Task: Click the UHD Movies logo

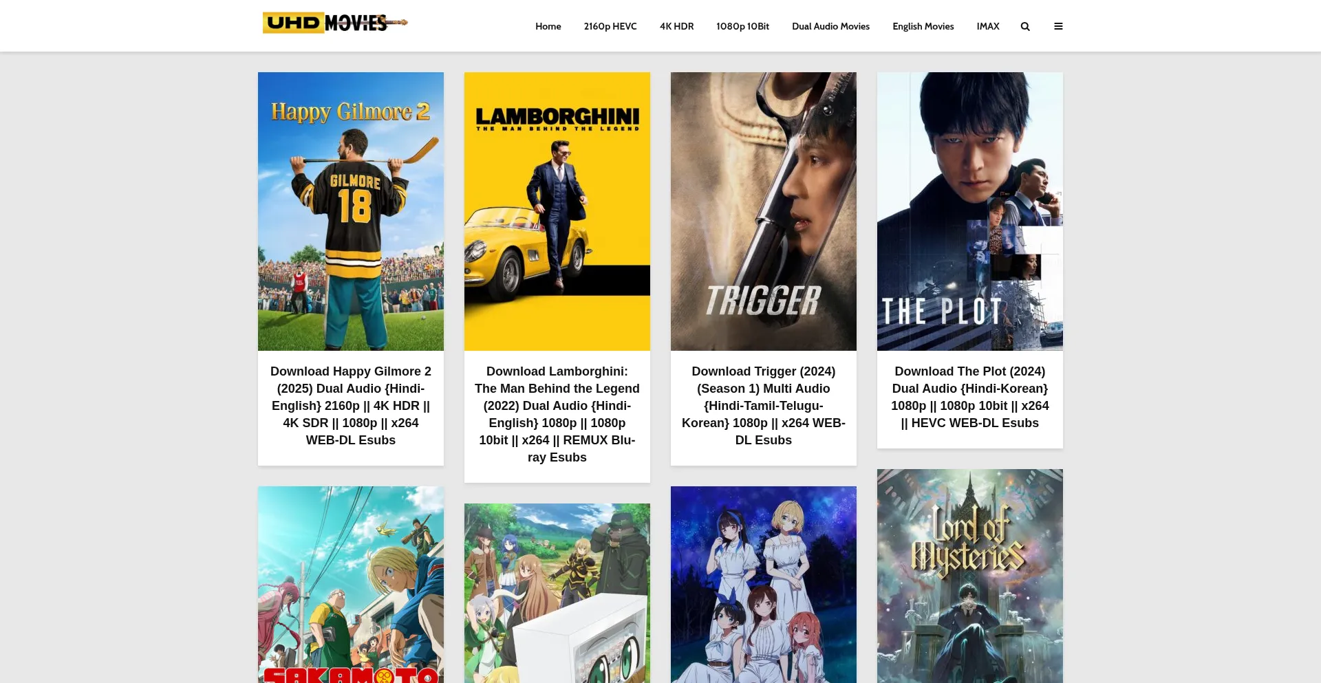Action: [335, 23]
